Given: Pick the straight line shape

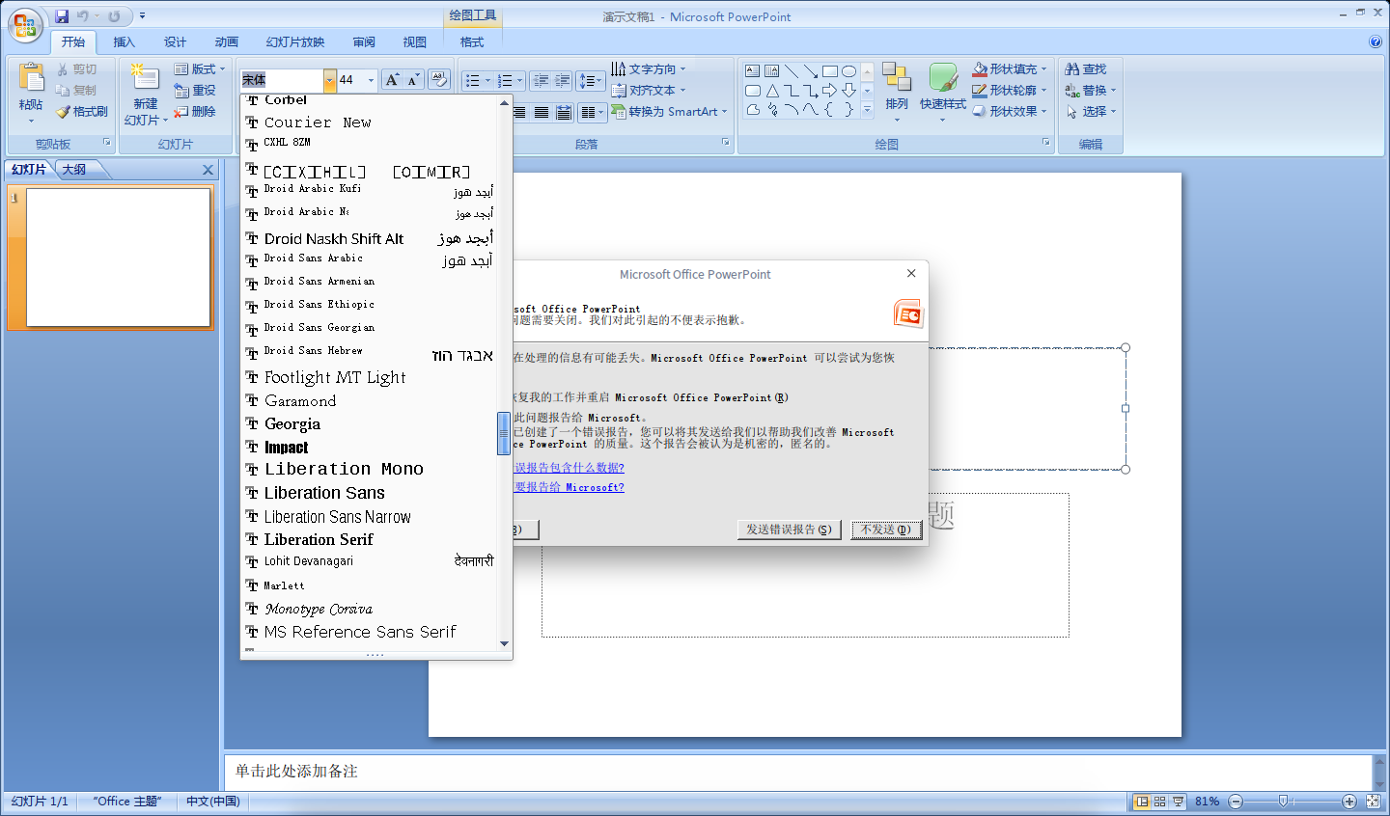Looking at the screenshot, I should [x=792, y=71].
